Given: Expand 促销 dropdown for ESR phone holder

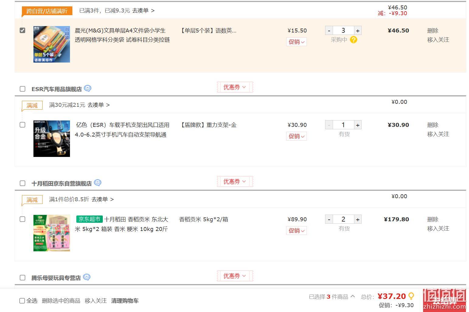Looking at the screenshot, I should tap(297, 136).
